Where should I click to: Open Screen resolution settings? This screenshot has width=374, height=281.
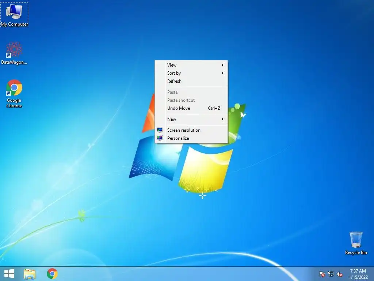pos(191,130)
